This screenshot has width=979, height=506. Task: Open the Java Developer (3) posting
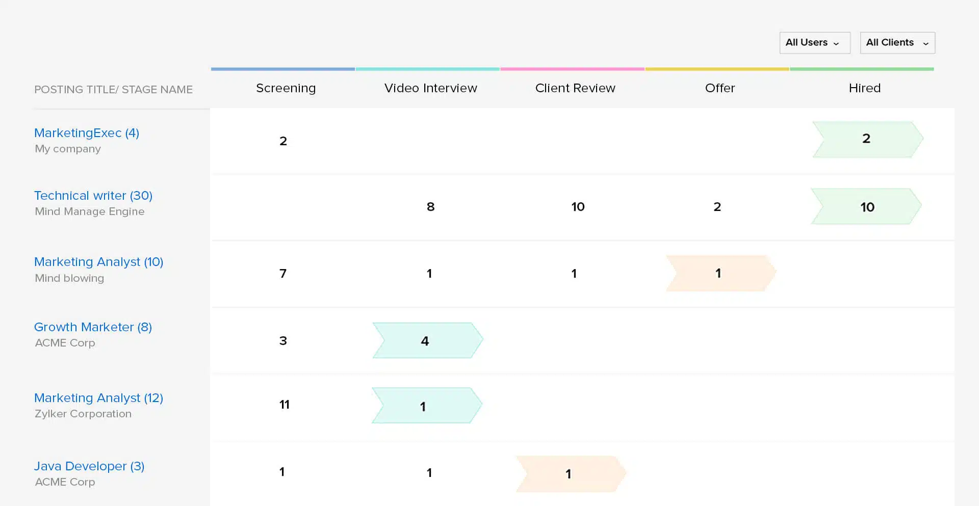(89, 466)
